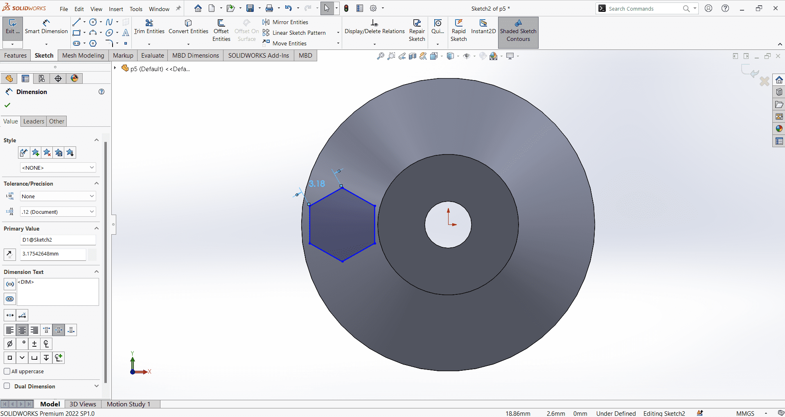Switch to the Features ribbon tab
785x417 pixels.
coord(16,56)
